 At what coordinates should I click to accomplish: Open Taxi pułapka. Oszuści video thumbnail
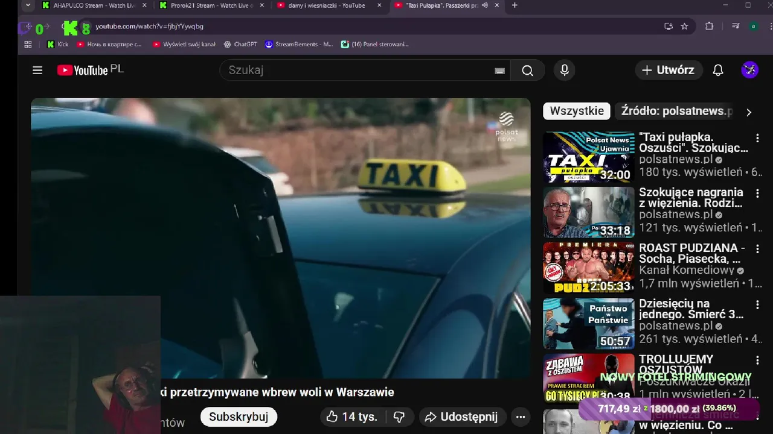coord(588,157)
